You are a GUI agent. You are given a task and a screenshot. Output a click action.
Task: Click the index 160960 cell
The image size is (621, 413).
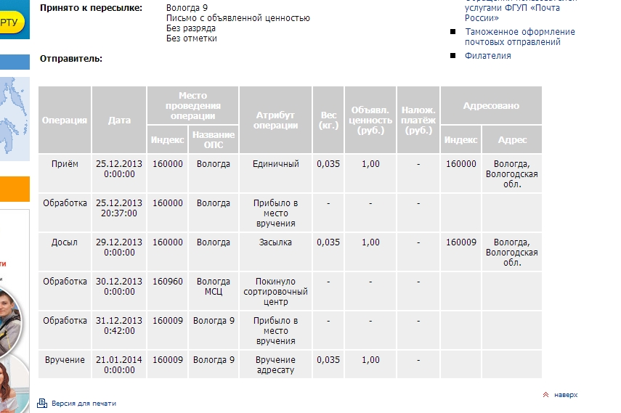point(168,282)
